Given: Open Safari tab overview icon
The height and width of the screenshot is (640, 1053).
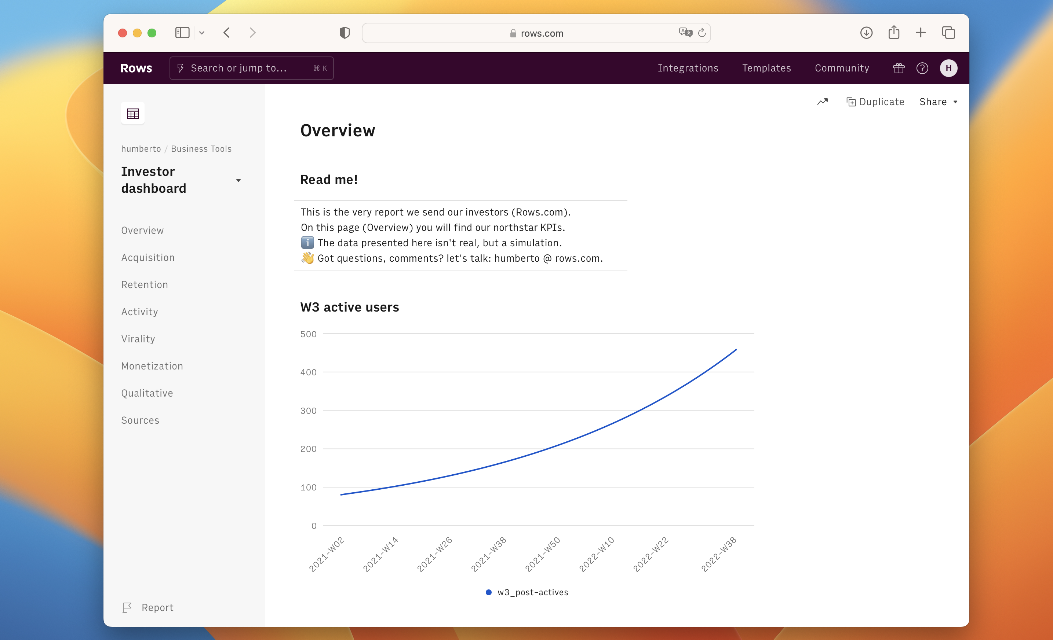Looking at the screenshot, I should (x=948, y=33).
